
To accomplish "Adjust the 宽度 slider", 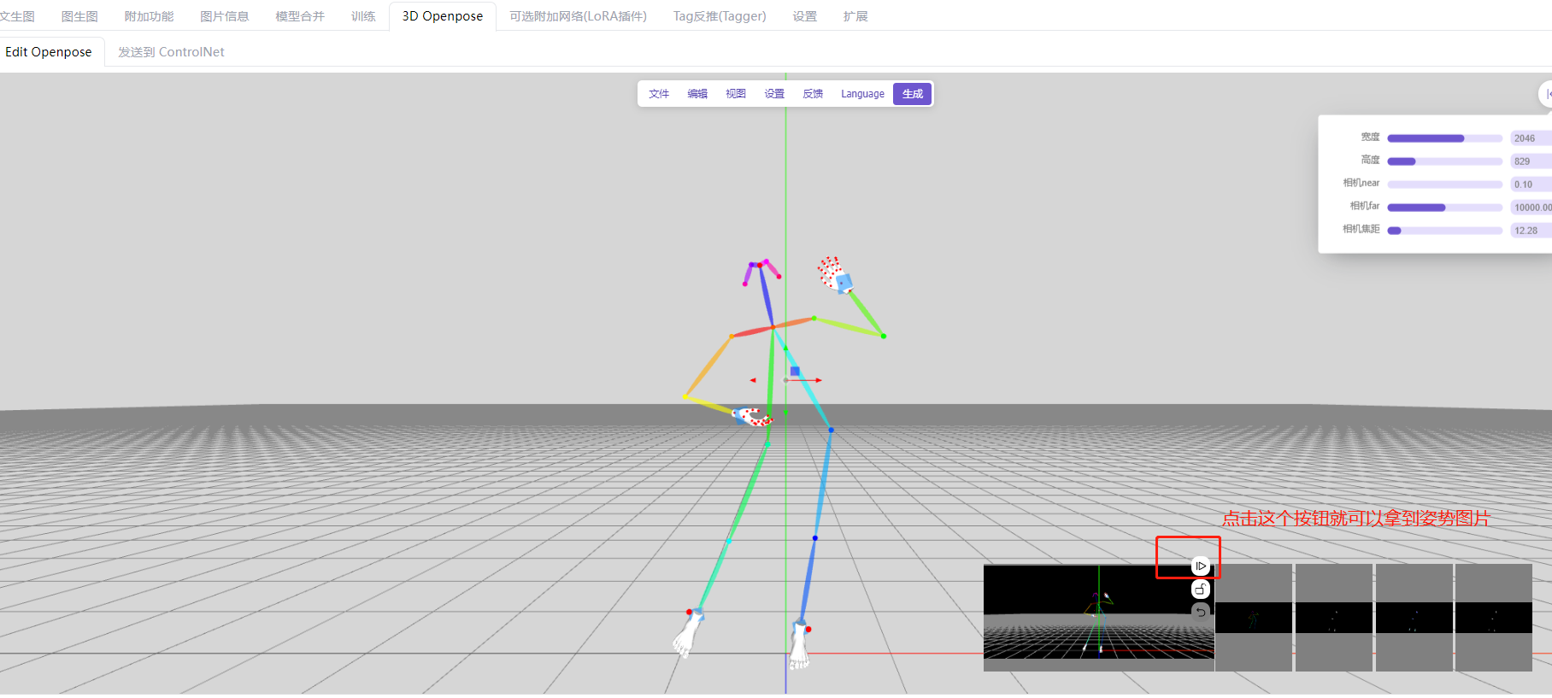I will pyautogui.click(x=1444, y=138).
